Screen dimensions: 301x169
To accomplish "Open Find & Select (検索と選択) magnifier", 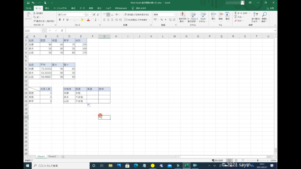I will click(264, 16).
